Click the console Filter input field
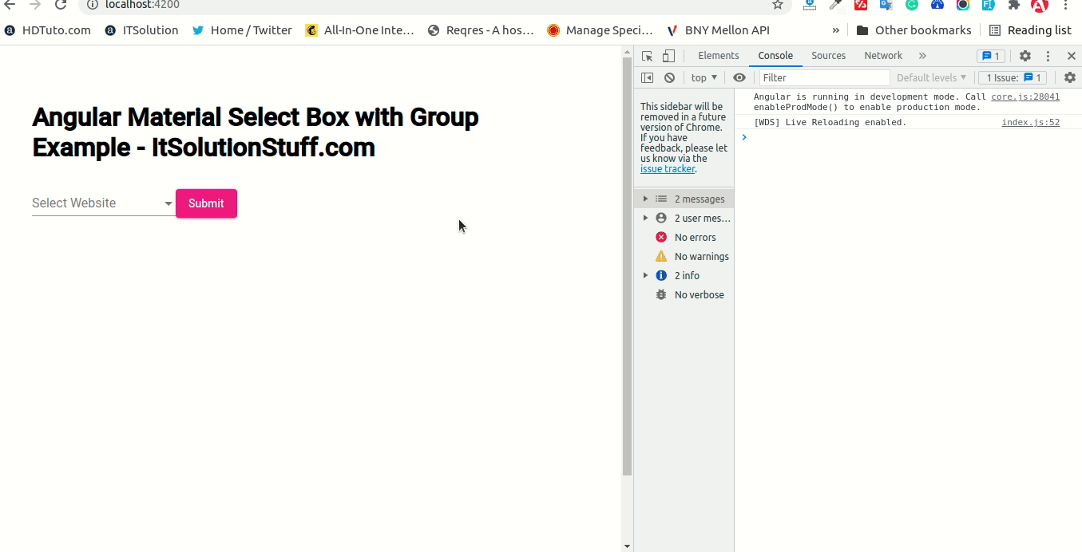This screenshot has height=552, width=1082. point(822,77)
